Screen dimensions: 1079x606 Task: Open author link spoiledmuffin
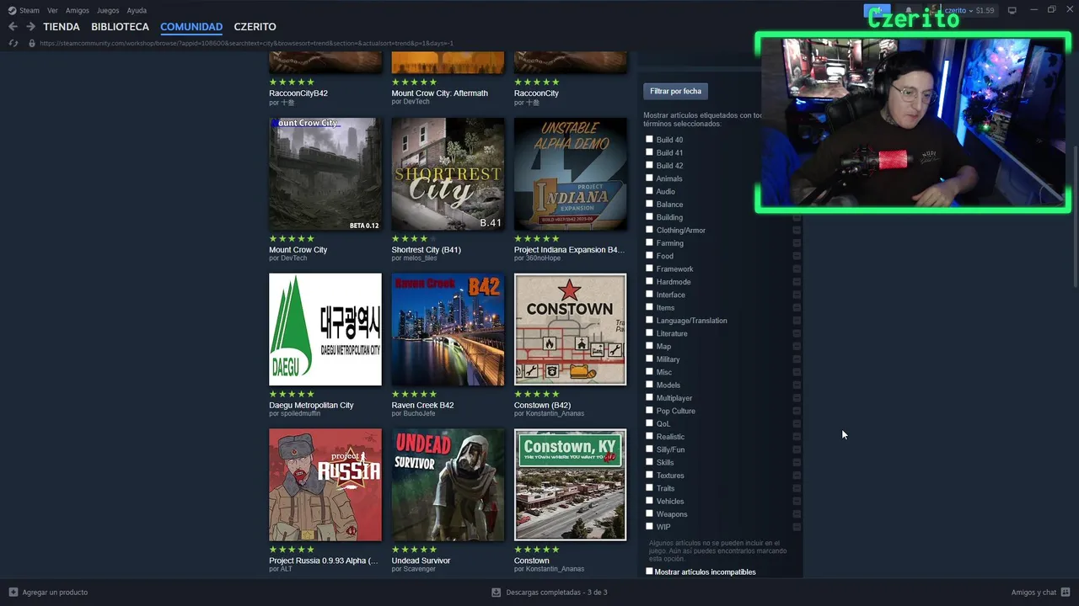(x=299, y=413)
